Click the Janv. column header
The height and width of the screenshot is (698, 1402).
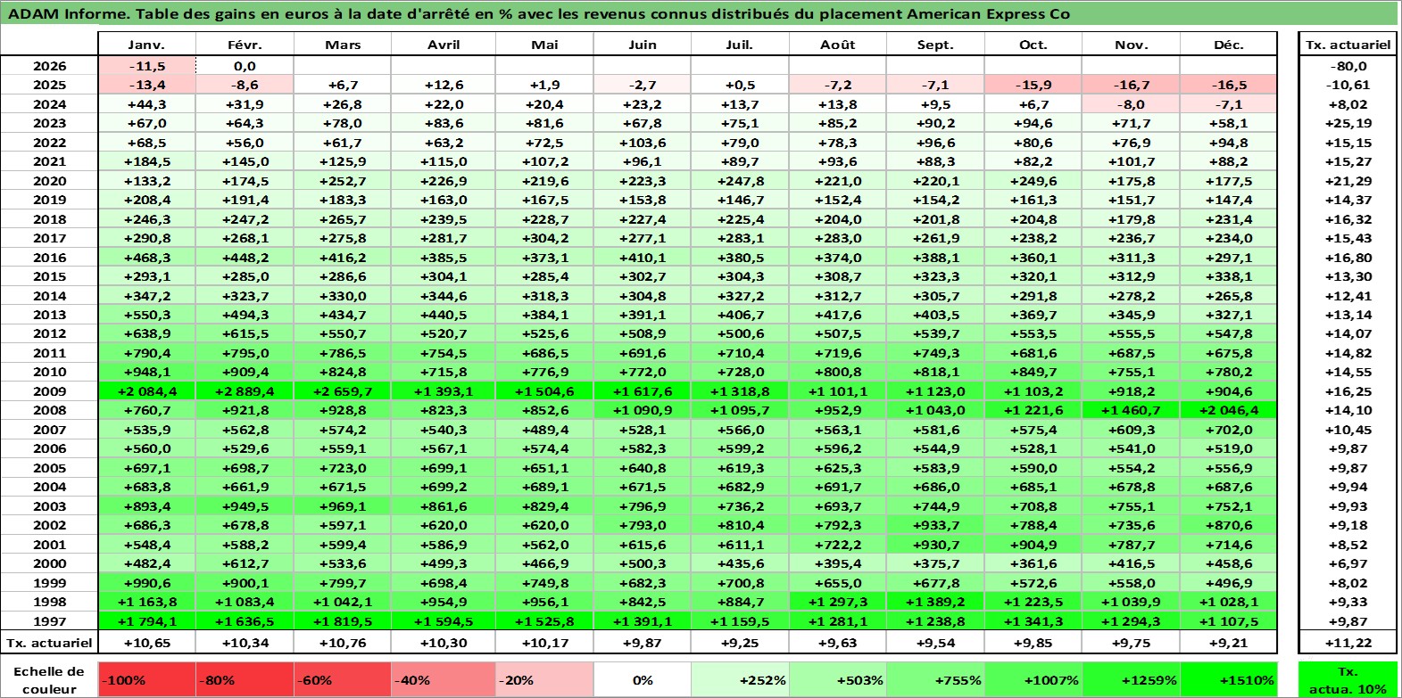(x=146, y=45)
